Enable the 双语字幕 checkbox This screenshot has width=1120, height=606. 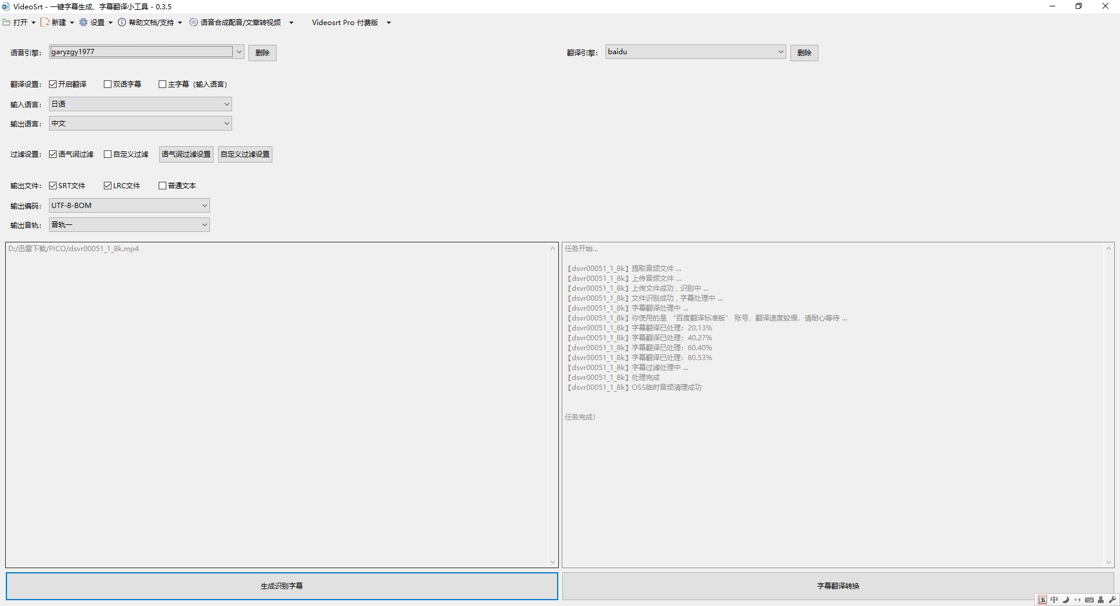(107, 84)
